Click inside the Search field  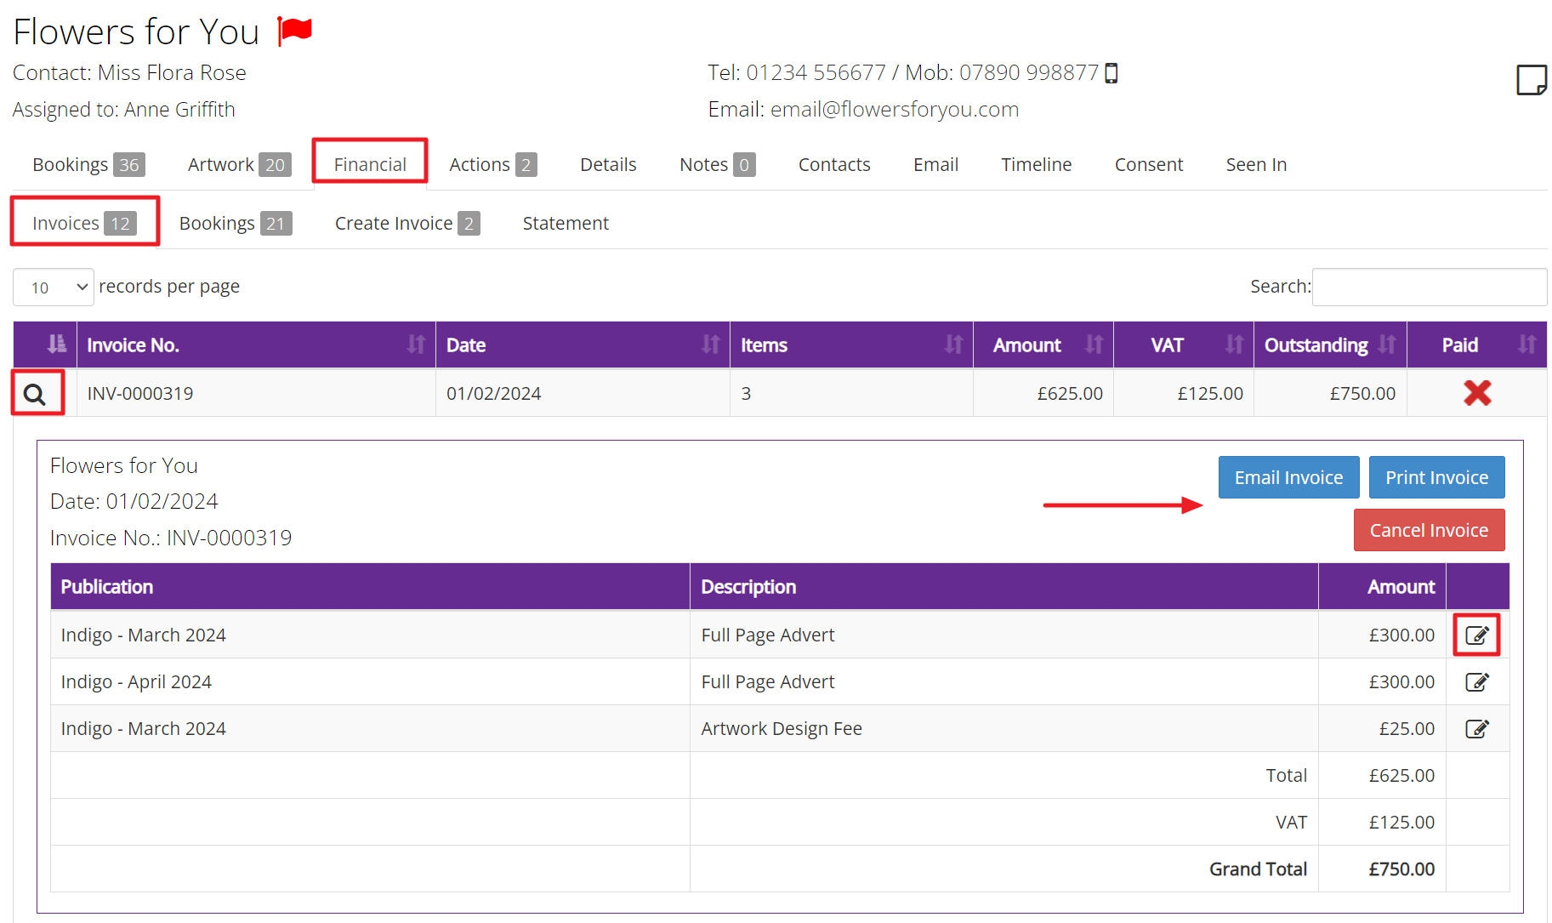coord(1429,287)
